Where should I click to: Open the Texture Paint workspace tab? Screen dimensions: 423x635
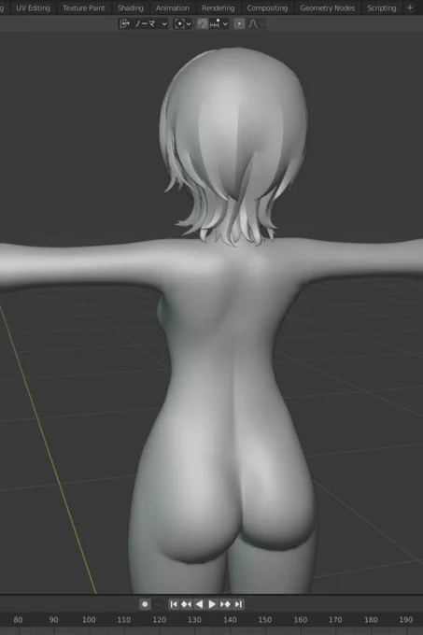[x=83, y=7]
